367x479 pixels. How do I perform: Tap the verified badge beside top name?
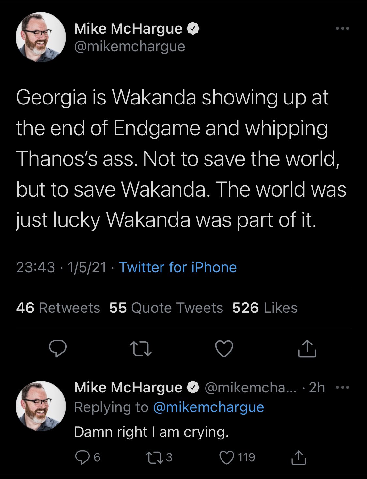[x=193, y=29]
